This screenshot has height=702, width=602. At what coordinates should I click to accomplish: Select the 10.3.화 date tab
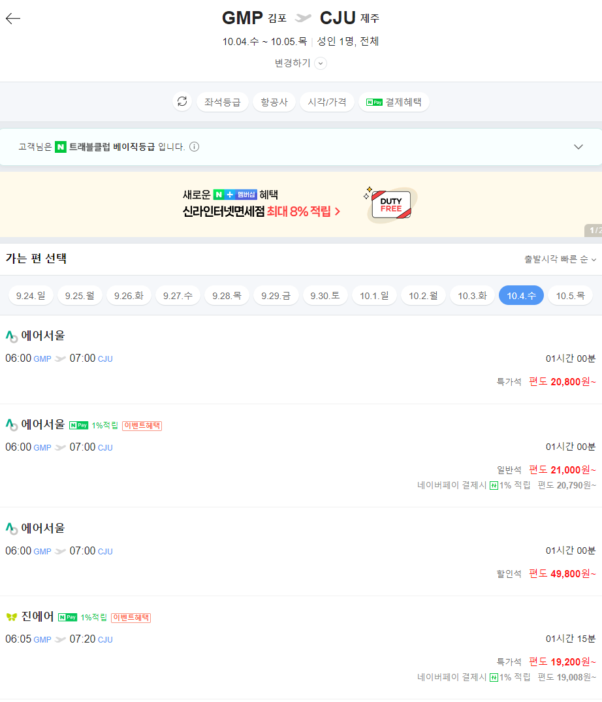point(472,295)
